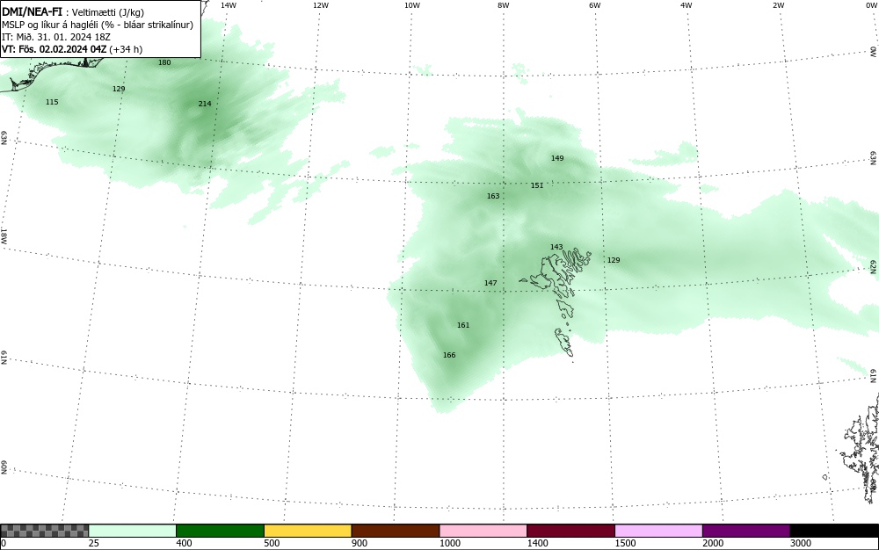The image size is (879, 550).
Task: Click the 166 value on the map
Action: click(x=449, y=355)
